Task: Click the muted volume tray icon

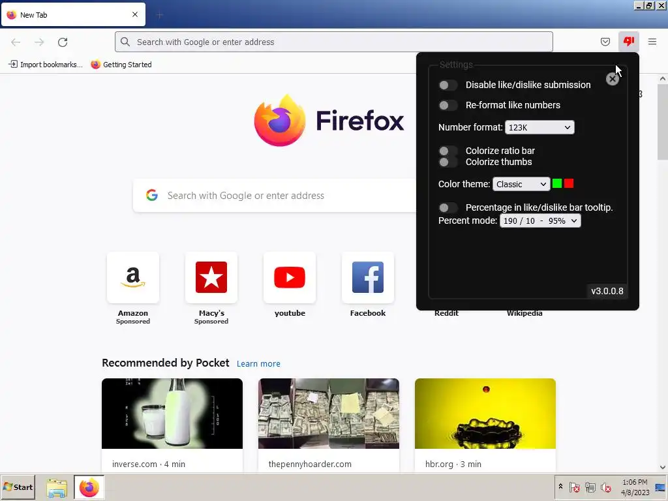Action: pyautogui.click(x=605, y=487)
